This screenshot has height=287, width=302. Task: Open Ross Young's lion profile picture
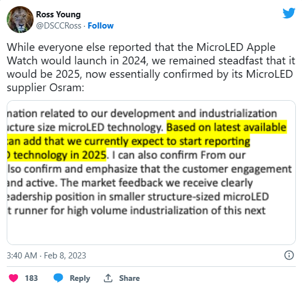20,20
